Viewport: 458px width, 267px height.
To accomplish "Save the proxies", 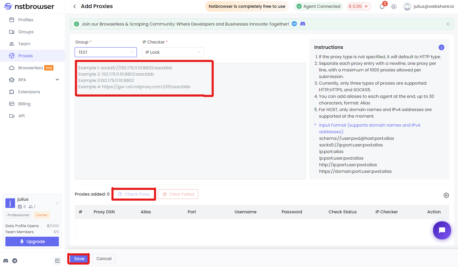I will (x=79, y=259).
